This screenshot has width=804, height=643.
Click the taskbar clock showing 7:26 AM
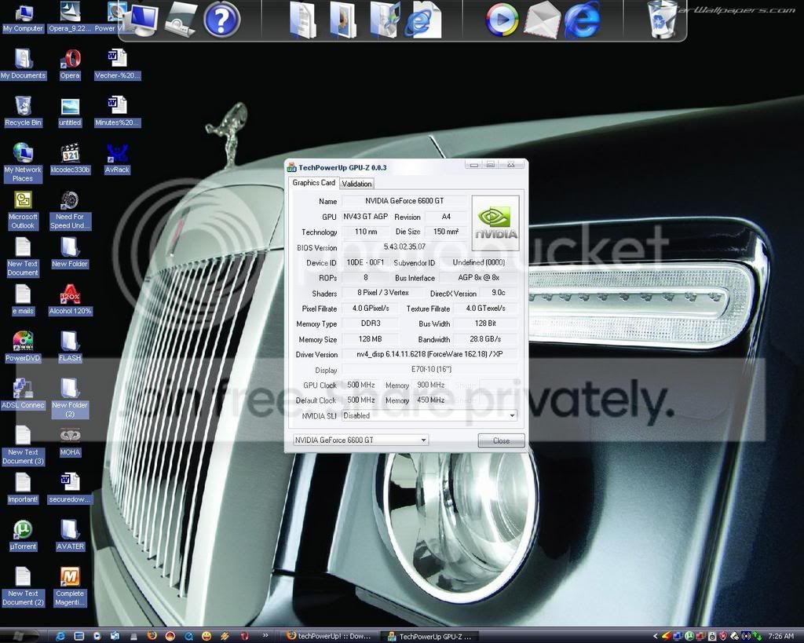click(781, 637)
